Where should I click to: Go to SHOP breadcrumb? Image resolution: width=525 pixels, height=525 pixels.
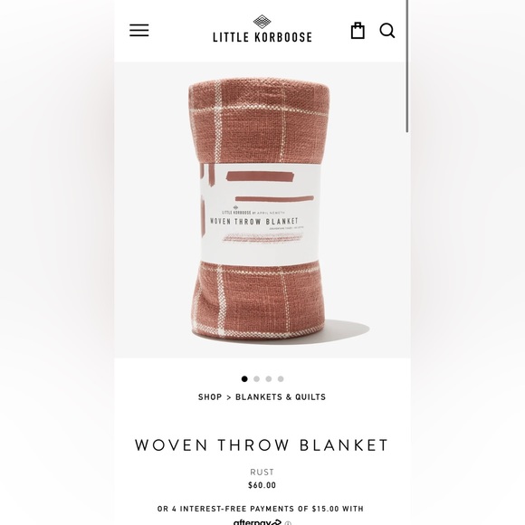(210, 396)
